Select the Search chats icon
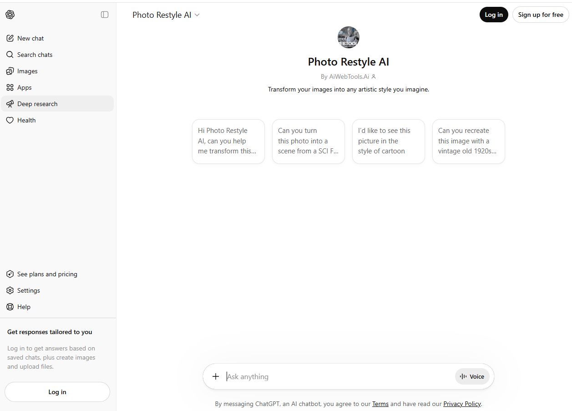 tap(10, 54)
